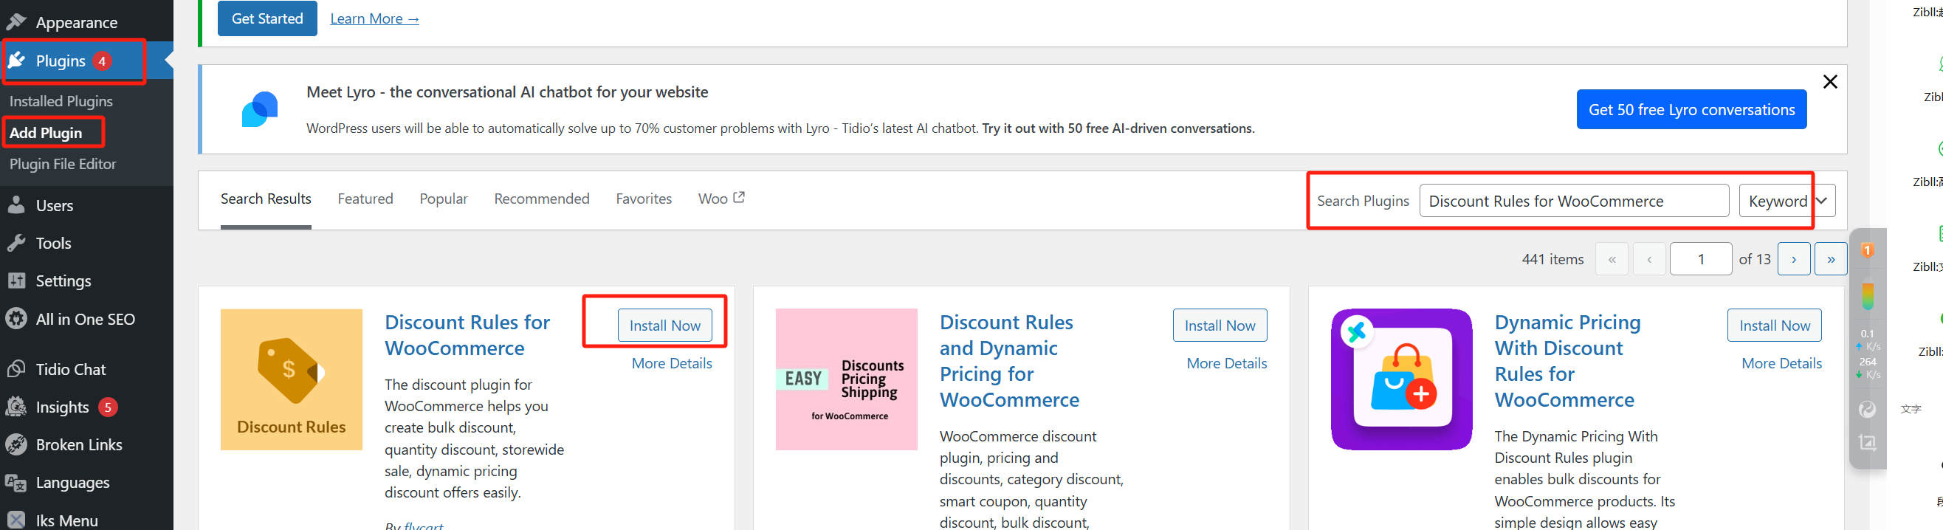Open the Discount Rules for WooCommerce title link

pyautogui.click(x=467, y=334)
